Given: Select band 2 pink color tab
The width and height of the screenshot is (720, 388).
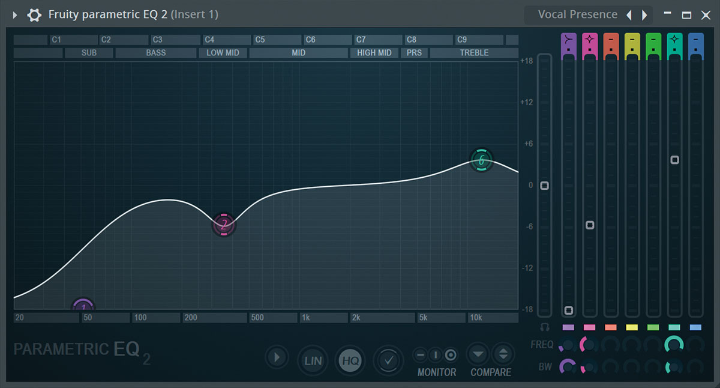Looking at the screenshot, I should point(590,327).
